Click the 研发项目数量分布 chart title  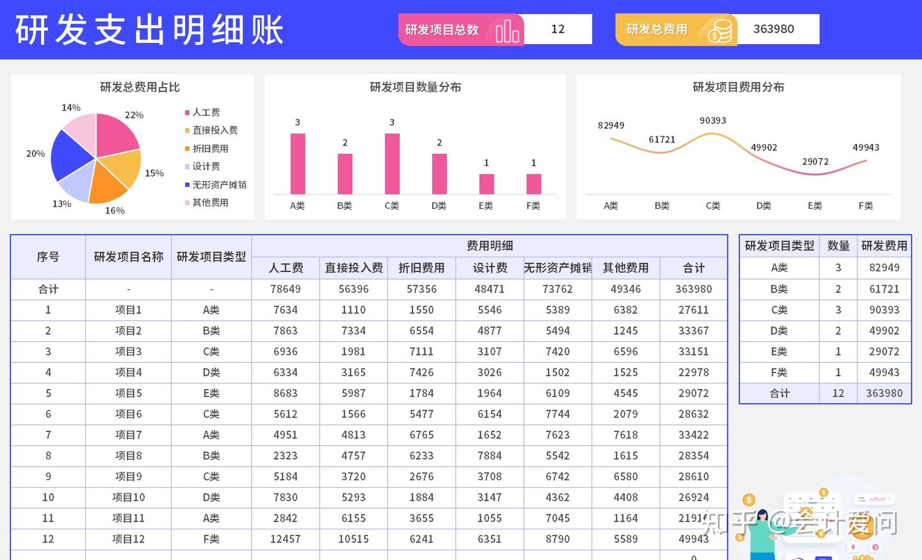(415, 87)
